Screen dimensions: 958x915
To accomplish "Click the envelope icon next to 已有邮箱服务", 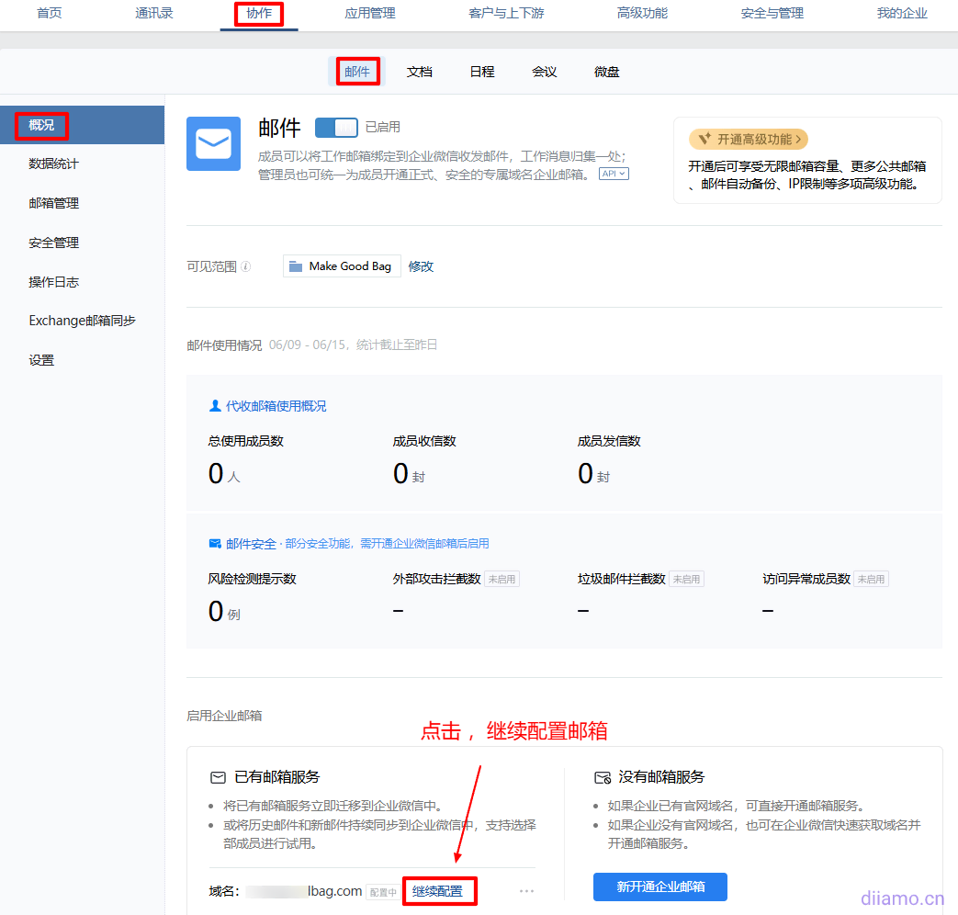I will (218, 777).
